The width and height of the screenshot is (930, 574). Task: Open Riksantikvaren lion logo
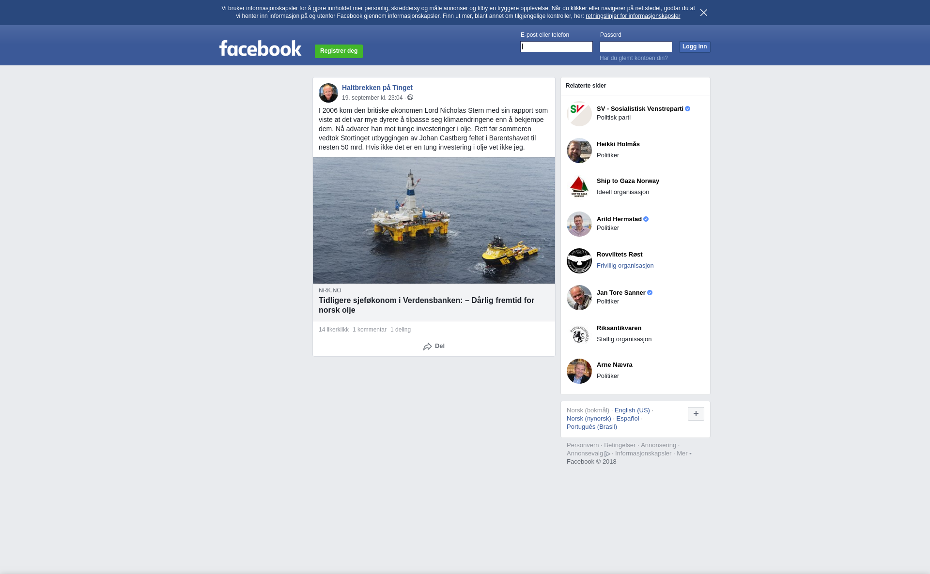pos(579,334)
